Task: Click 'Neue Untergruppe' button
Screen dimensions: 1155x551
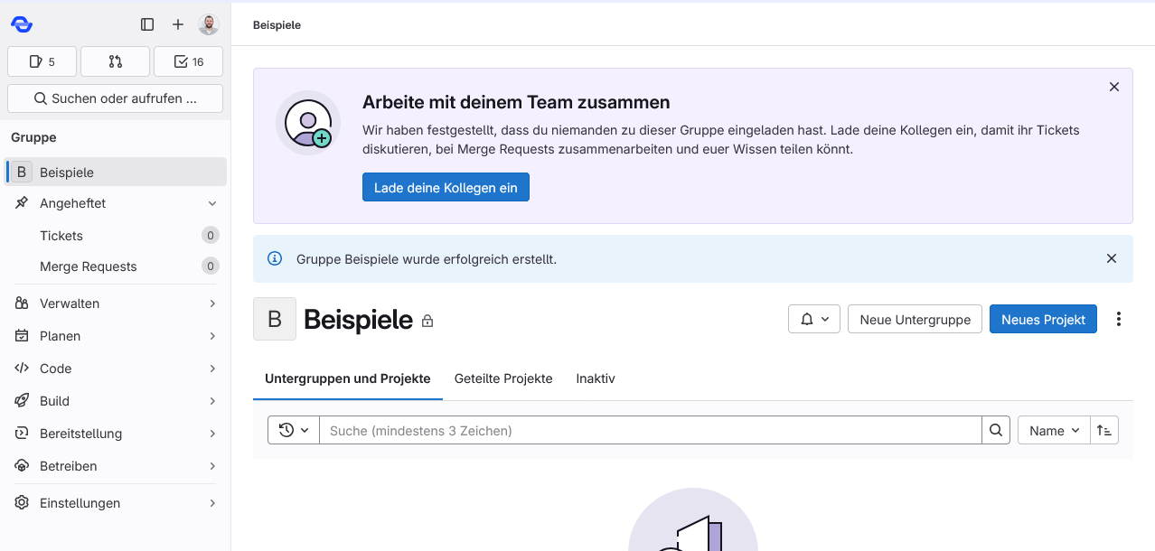Action: tap(915, 319)
